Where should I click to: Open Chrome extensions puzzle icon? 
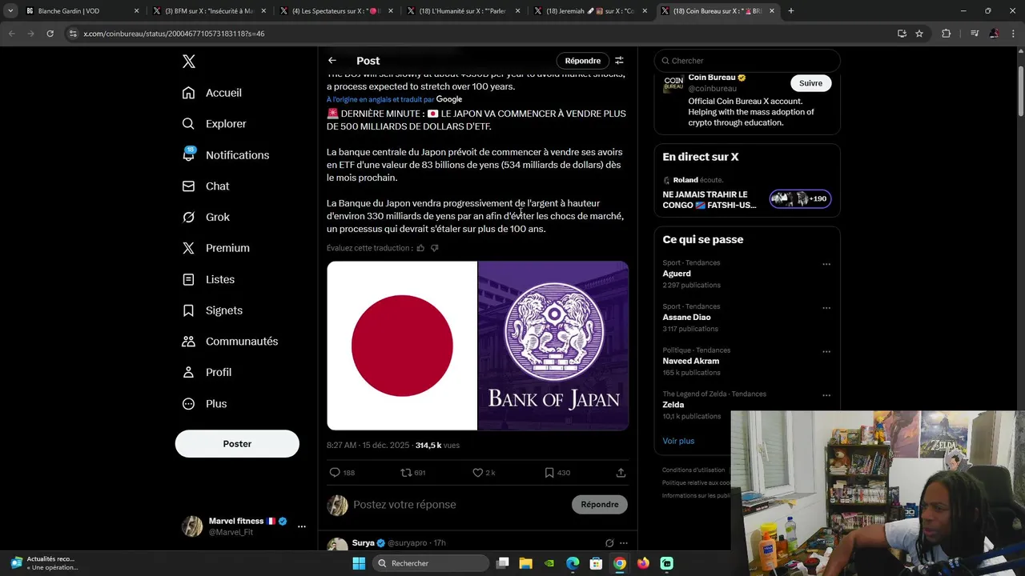coord(946,34)
